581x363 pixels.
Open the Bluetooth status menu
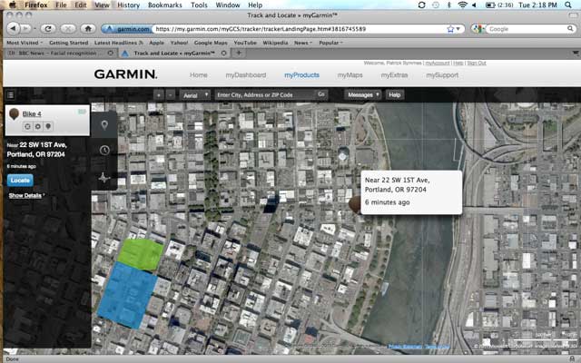tap(449, 5)
